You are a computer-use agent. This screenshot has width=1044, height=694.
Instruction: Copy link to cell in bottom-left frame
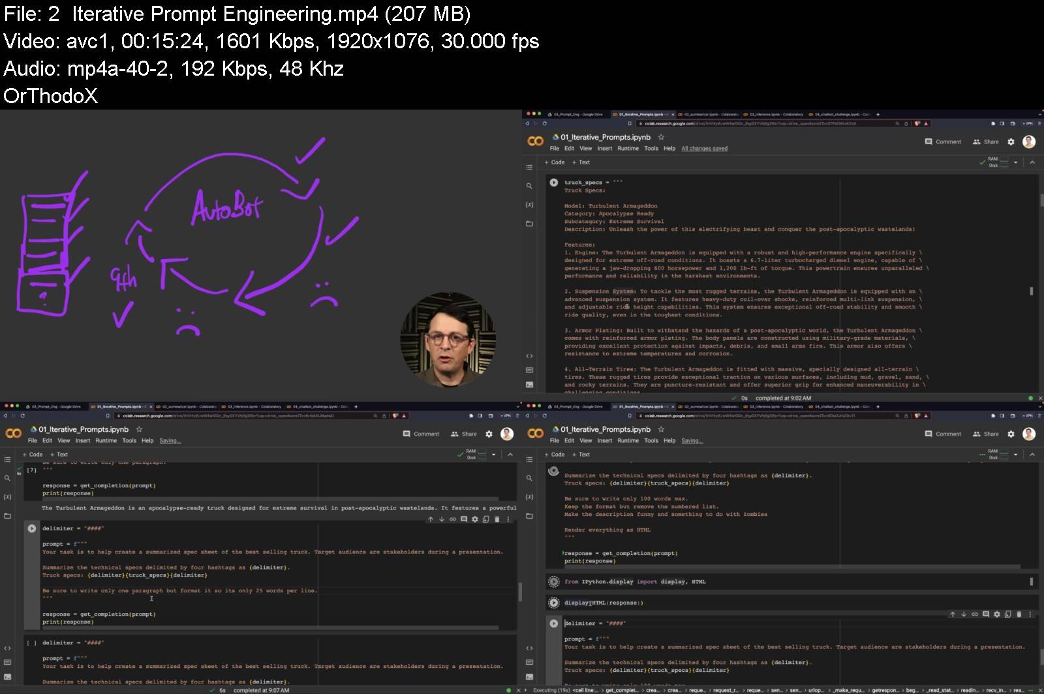[453, 519]
